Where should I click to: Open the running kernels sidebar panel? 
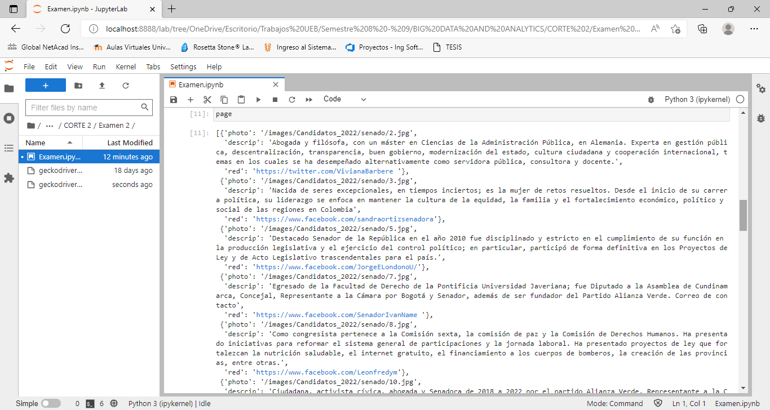coord(8,117)
